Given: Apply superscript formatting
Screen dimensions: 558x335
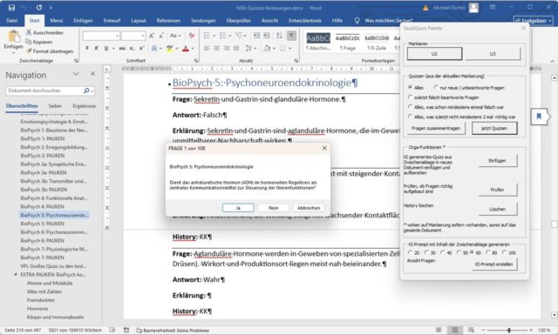Looking at the screenshot, I should pyautogui.click(x=141, y=48).
